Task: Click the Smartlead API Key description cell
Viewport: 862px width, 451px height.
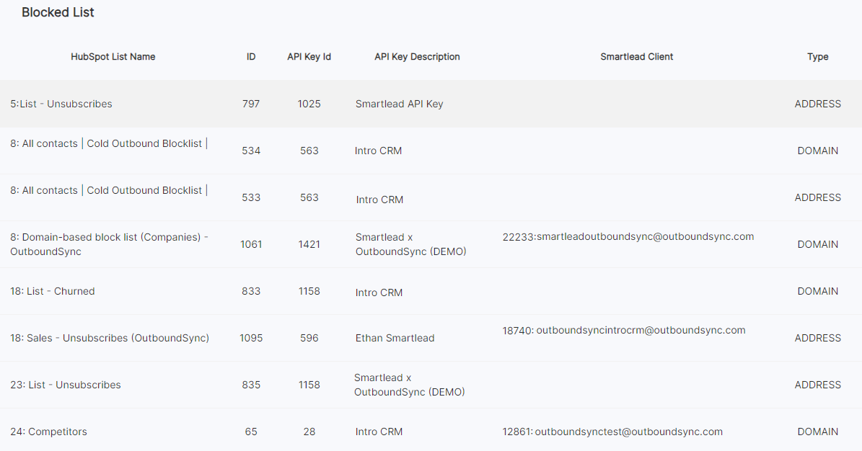Action: pos(399,104)
